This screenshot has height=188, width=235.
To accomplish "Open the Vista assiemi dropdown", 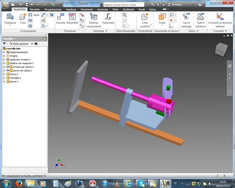I will click(x=32, y=44).
